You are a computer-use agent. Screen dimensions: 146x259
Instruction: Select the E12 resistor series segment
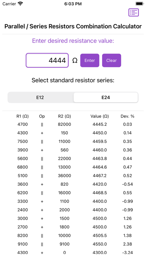tap(40, 97)
